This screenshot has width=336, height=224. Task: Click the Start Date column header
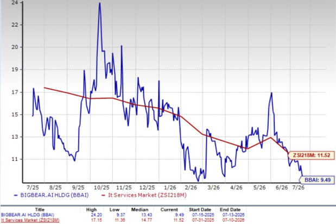click(x=200, y=209)
